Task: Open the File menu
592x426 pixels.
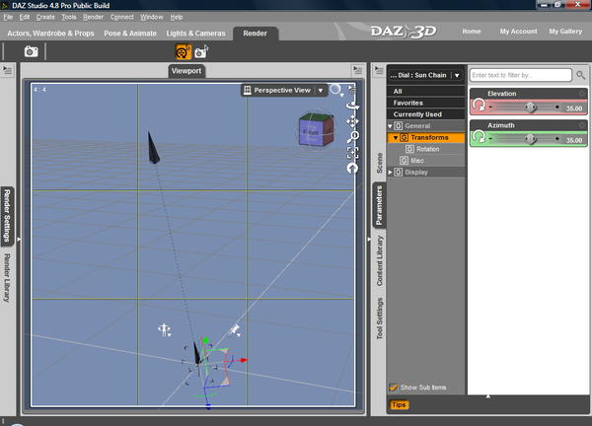Action: pyautogui.click(x=8, y=17)
